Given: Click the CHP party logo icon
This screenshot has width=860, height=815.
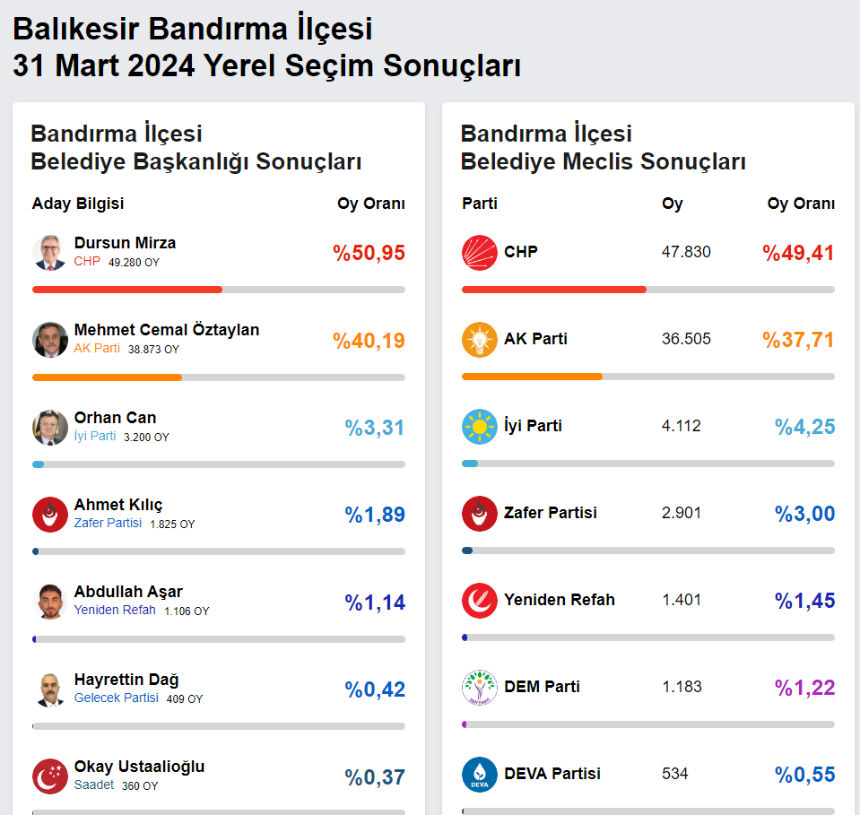Looking at the screenshot, I should [480, 253].
